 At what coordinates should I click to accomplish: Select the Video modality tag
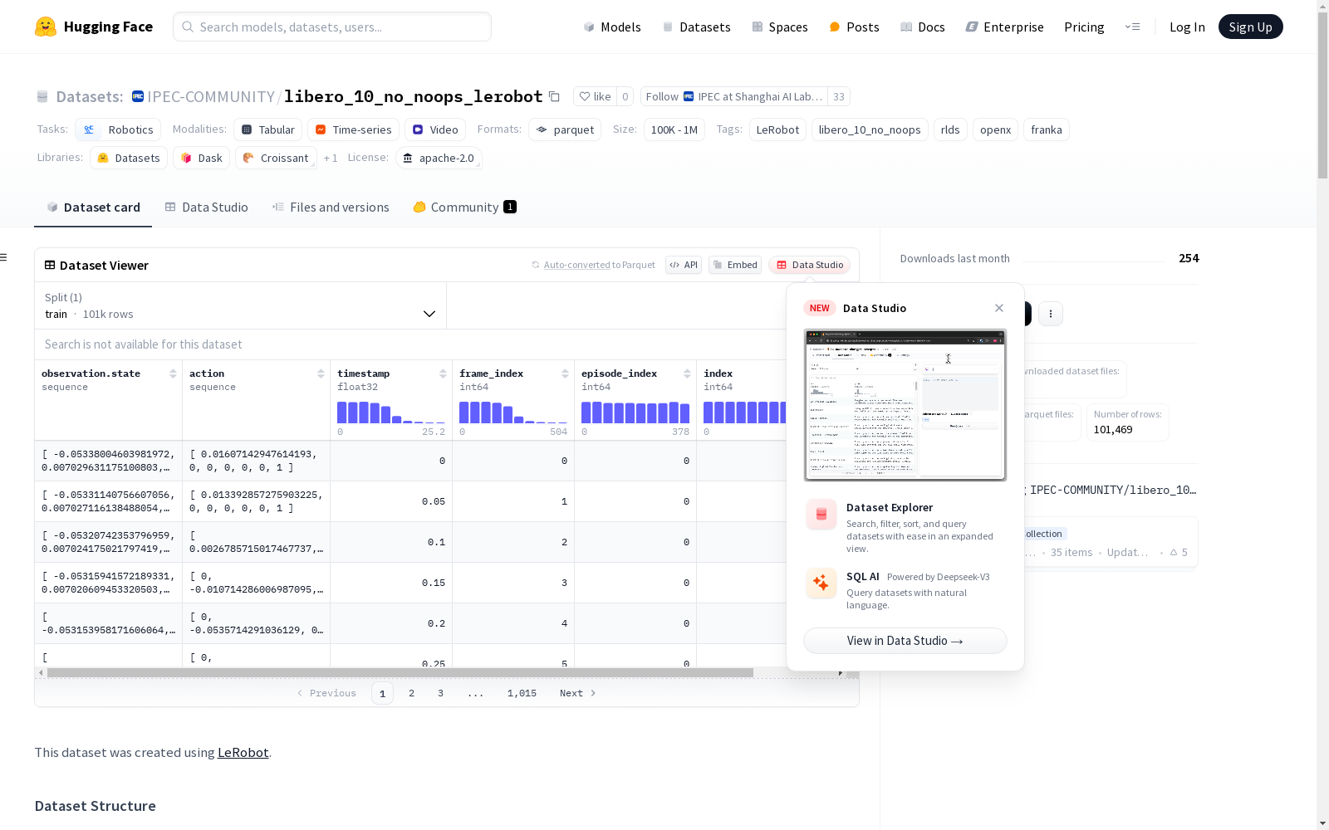pos(435,129)
